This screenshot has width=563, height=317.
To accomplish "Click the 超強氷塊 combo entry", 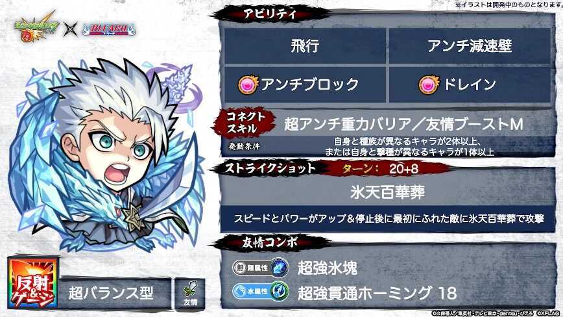I will coord(328,268).
